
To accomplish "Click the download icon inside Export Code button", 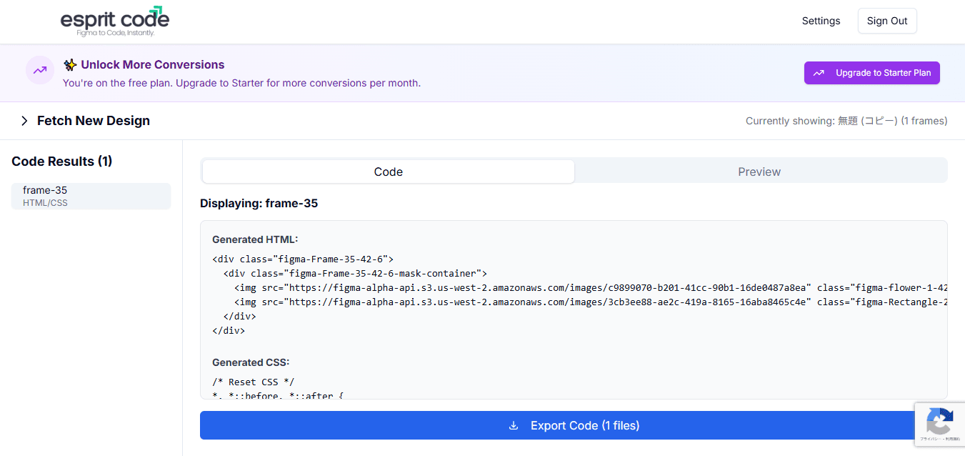I will pyautogui.click(x=514, y=425).
